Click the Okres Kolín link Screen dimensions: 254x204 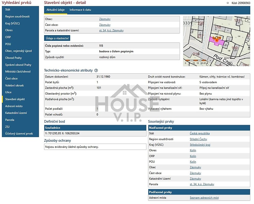(x=193, y=150)
